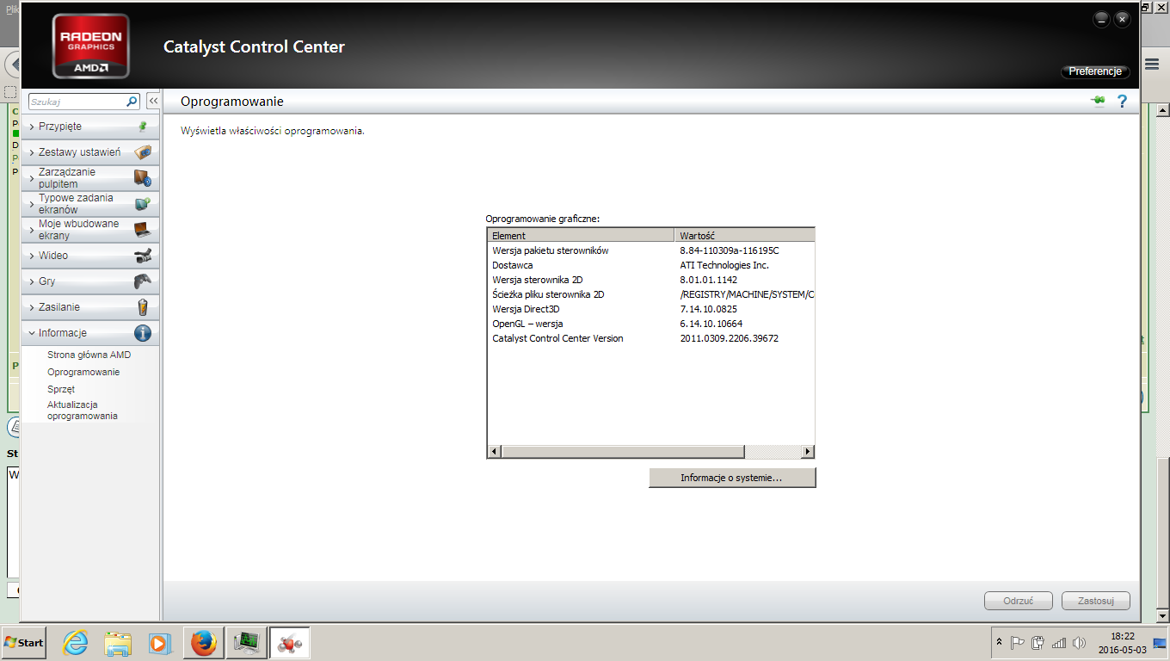1170x661 pixels.
Task: Click the Gry gamepad icon
Action: [x=143, y=281]
